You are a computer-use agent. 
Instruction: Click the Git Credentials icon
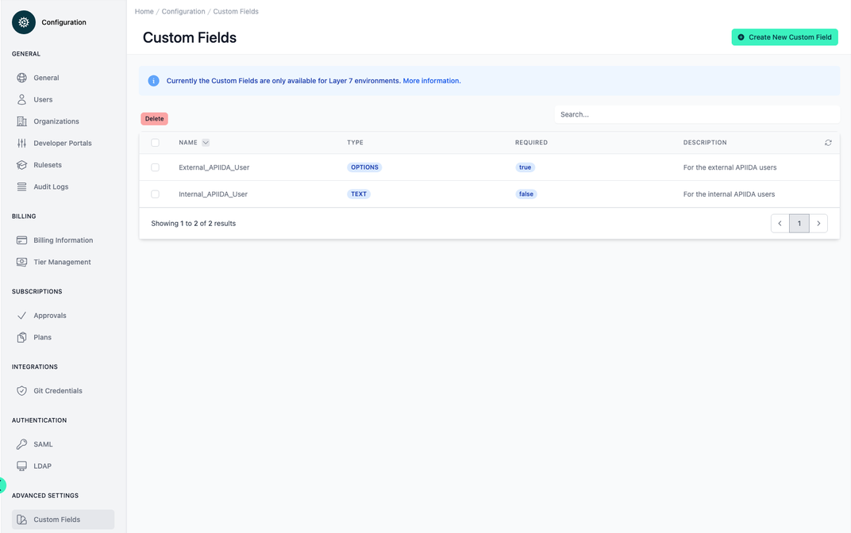click(x=23, y=390)
